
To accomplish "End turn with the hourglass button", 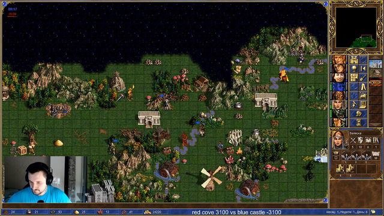I will (359, 122).
